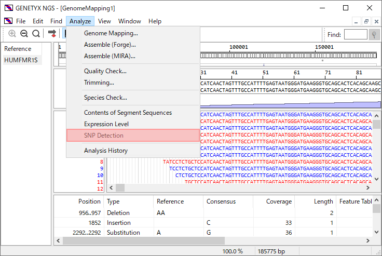Click consensus value G in Substitution row

click(209, 233)
